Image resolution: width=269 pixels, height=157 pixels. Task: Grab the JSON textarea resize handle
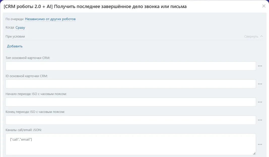coord(254,153)
